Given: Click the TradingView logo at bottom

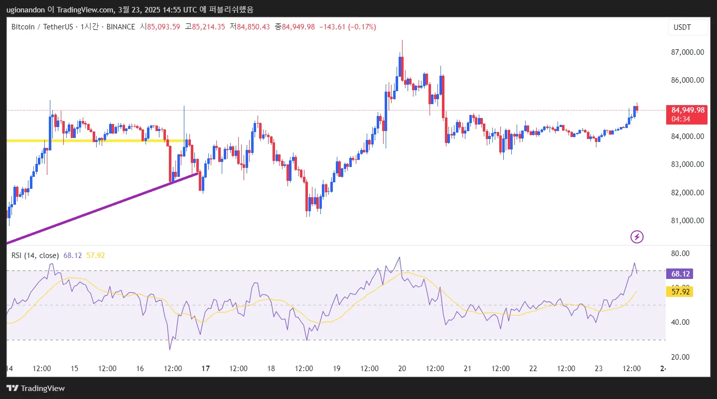Looking at the screenshot, I should point(35,388).
